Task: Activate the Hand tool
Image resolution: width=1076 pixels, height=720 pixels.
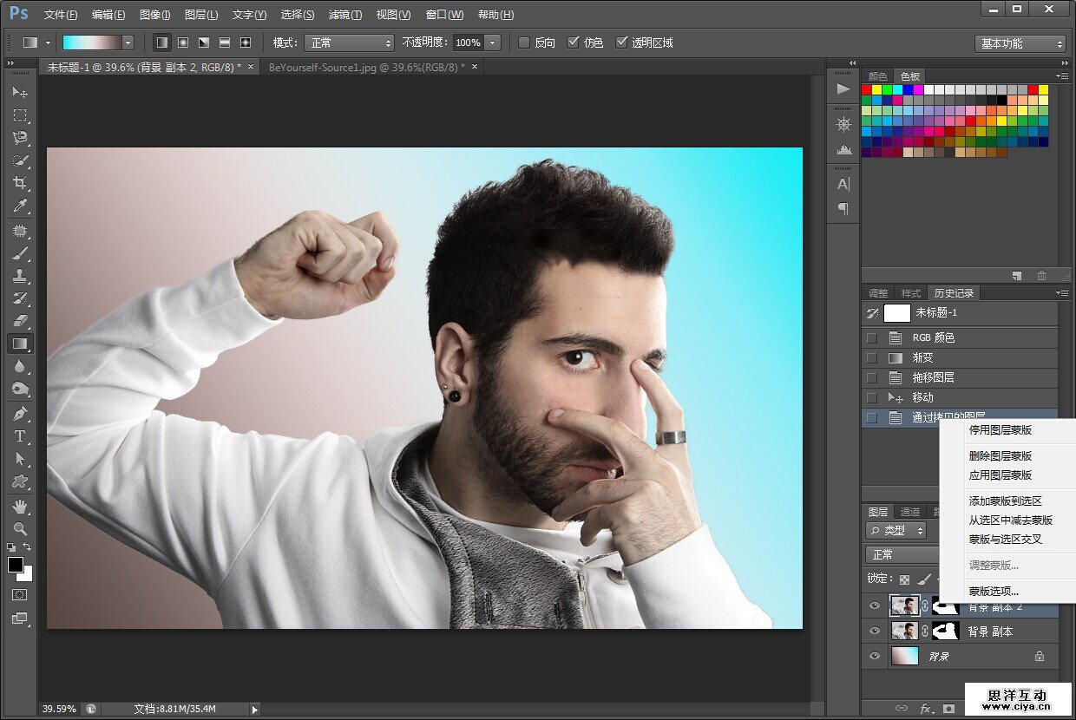Action: (x=19, y=505)
